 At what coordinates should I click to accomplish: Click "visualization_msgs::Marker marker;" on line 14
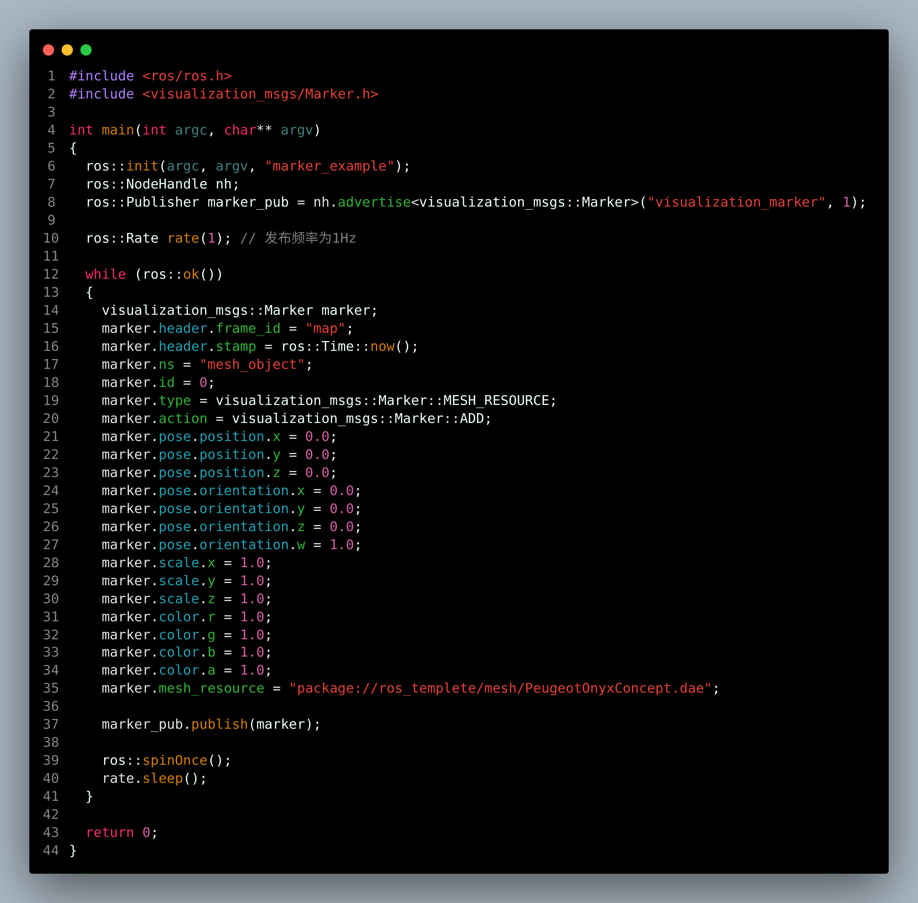240,310
